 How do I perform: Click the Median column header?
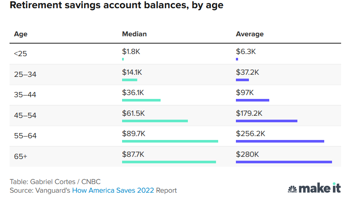coord(134,34)
